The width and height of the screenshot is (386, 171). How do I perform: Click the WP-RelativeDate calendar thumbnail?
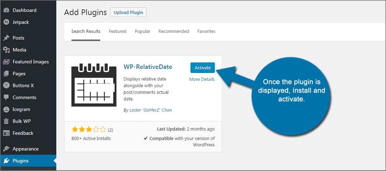coord(94,85)
